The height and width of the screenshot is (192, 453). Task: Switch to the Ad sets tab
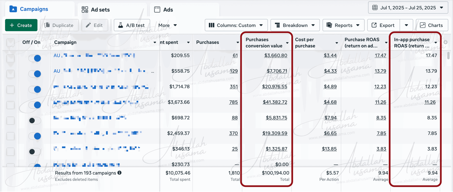96,10
